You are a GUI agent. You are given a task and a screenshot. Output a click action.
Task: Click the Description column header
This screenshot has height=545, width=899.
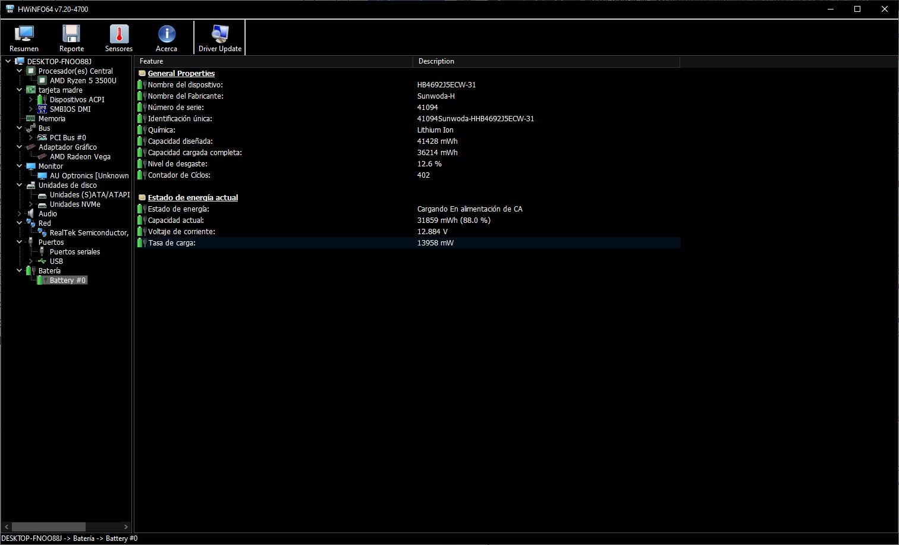pos(546,61)
